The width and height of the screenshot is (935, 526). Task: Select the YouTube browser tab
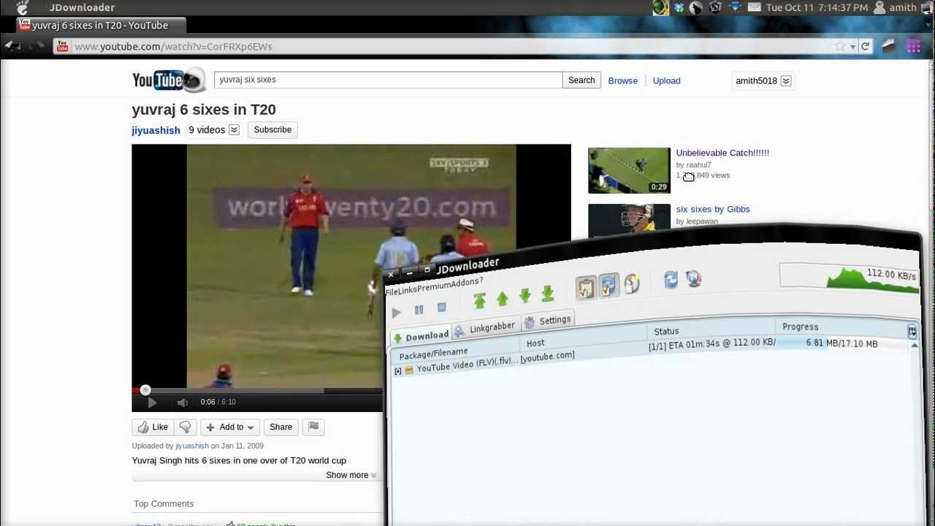(100, 26)
